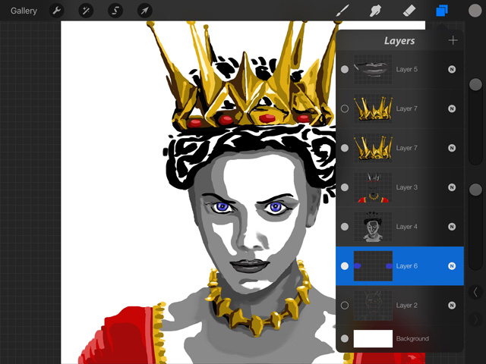486x364 pixels.
Task: Add a new layer with the plus button
Action: pos(453,40)
